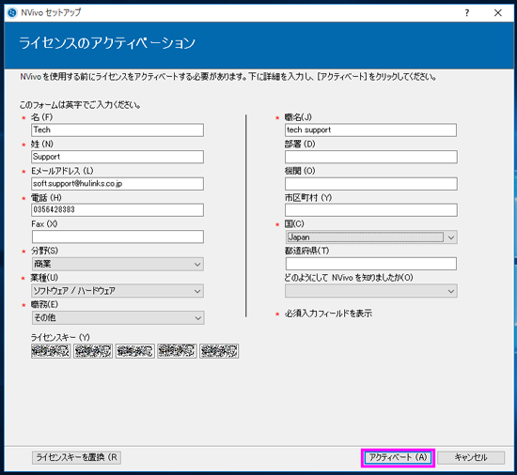517x475 pixels.
Task: Click the 名 (F) first name field
Action: (117, 130)
